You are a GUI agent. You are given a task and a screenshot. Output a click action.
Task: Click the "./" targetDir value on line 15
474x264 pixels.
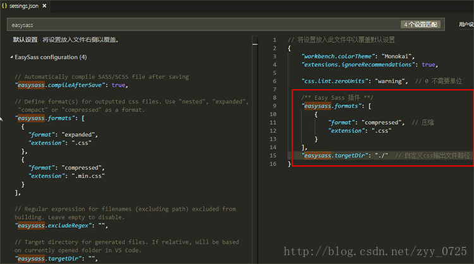(382, 155)
